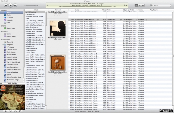Toggle the repeat button
This screenshot has height=113, width=174.
click(x=15, y=111)
